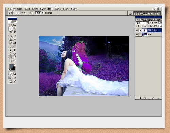The height and width of the screenshot is (133, 170).
Task: Open the Help menu
Action: [74, 9]
